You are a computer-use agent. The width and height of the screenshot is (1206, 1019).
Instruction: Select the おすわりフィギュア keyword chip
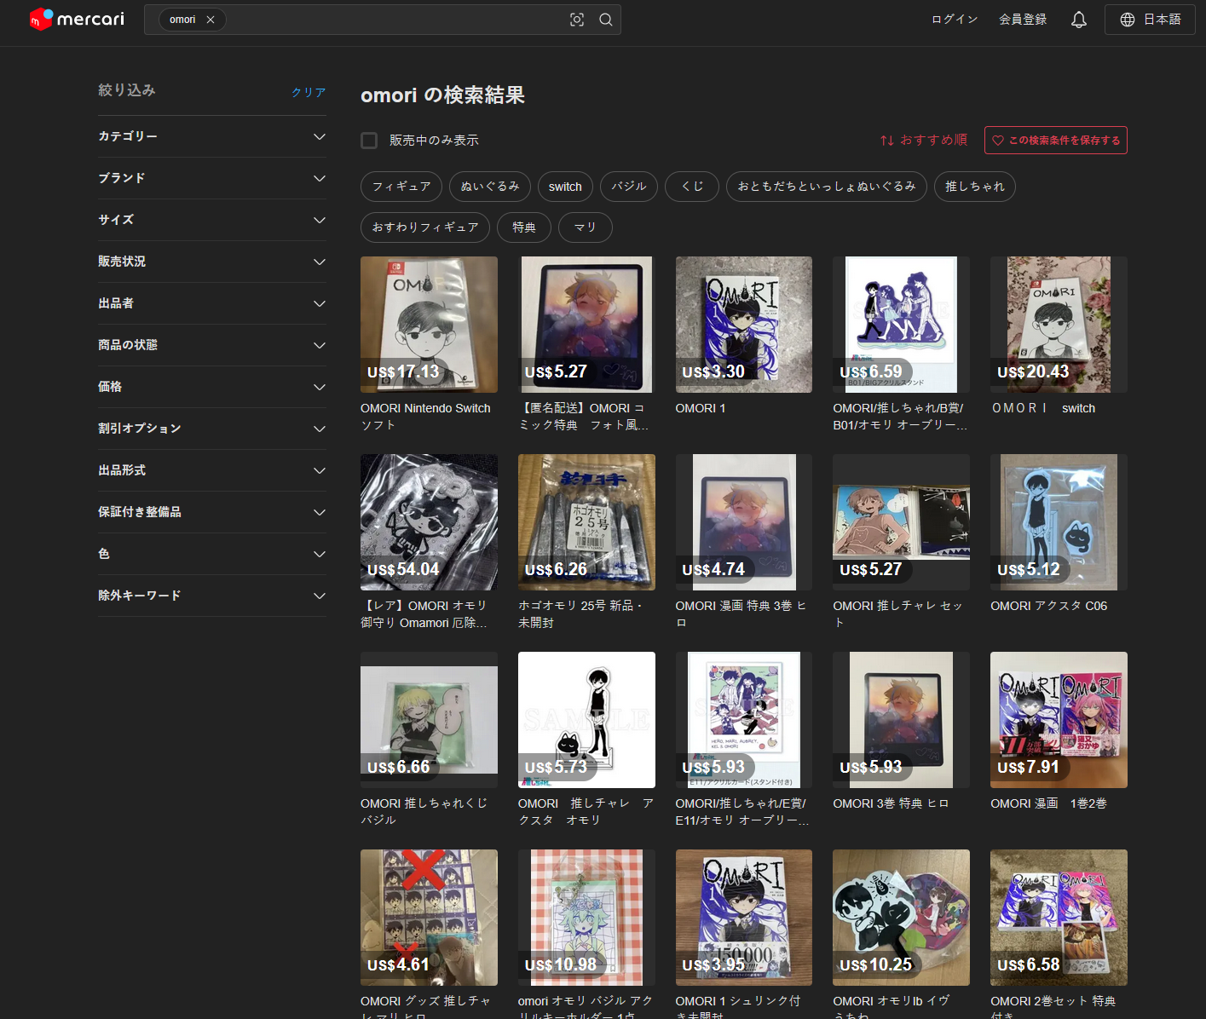point(425,227)
